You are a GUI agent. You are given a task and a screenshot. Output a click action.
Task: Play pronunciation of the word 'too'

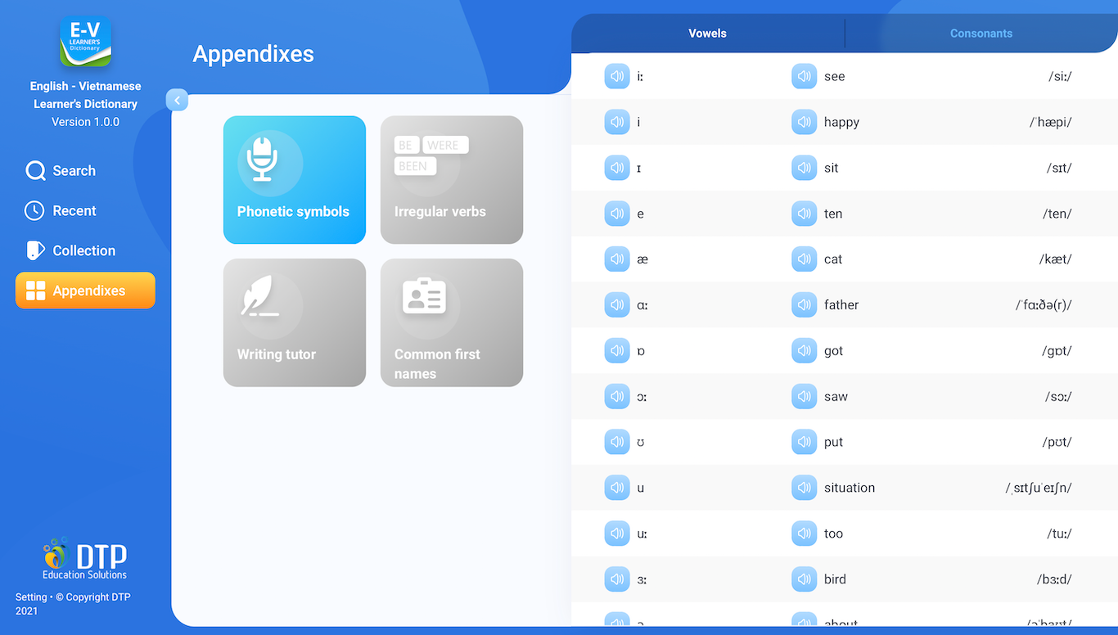click(x=805, y=534)
